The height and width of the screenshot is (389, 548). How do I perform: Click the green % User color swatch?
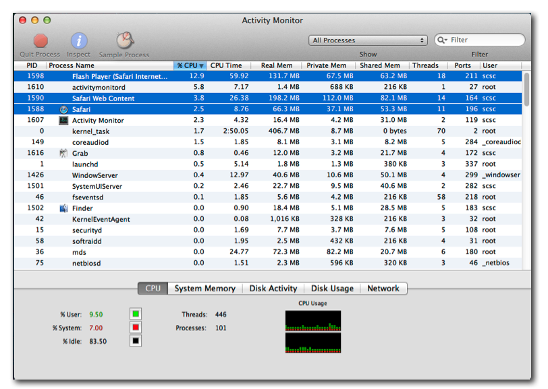click(x=134, y=313)
